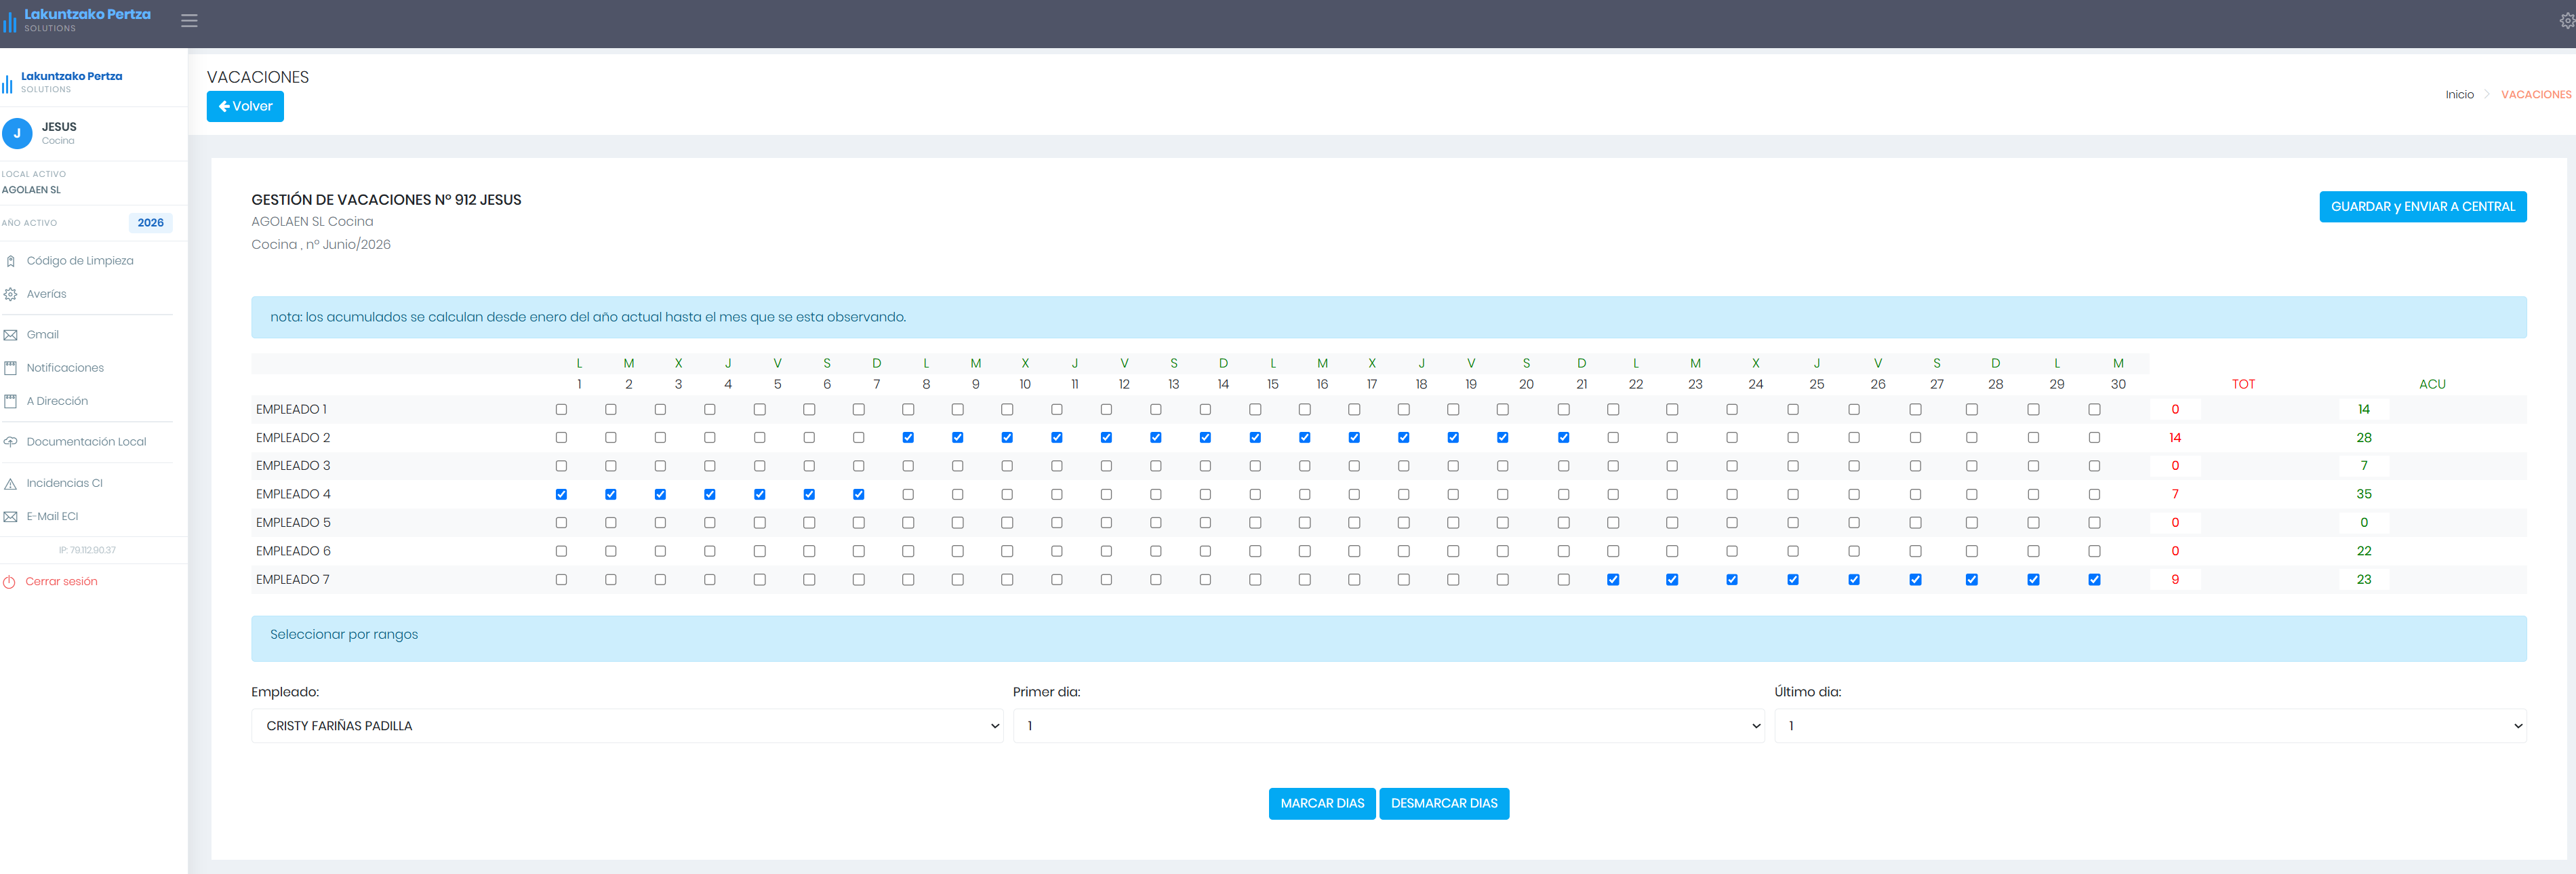This screenshot has height=874, width=2576.
Task: Open Código de Limpieza menu item
Action: click(80, 261)
